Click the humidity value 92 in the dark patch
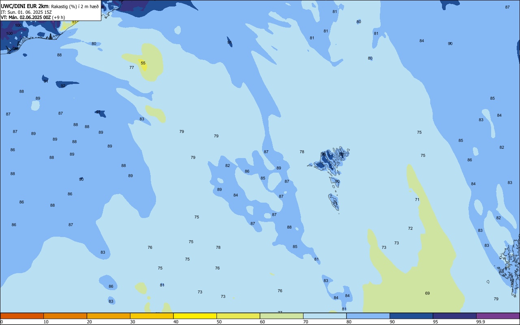 click(x=63, y=86)
